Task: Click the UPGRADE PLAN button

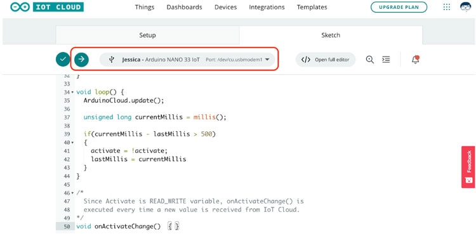Action: 399,7
